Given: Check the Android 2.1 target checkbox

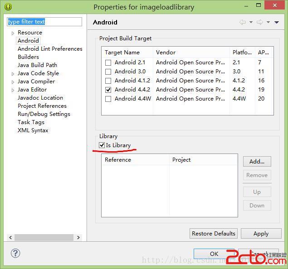Looking at the screenshot, I should point(108,62).
